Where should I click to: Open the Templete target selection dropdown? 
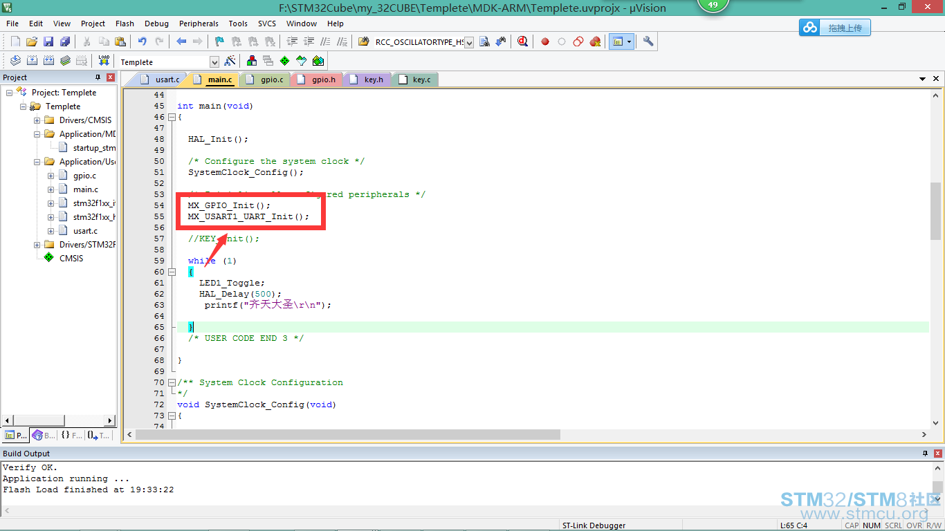[x=214, y=62]
